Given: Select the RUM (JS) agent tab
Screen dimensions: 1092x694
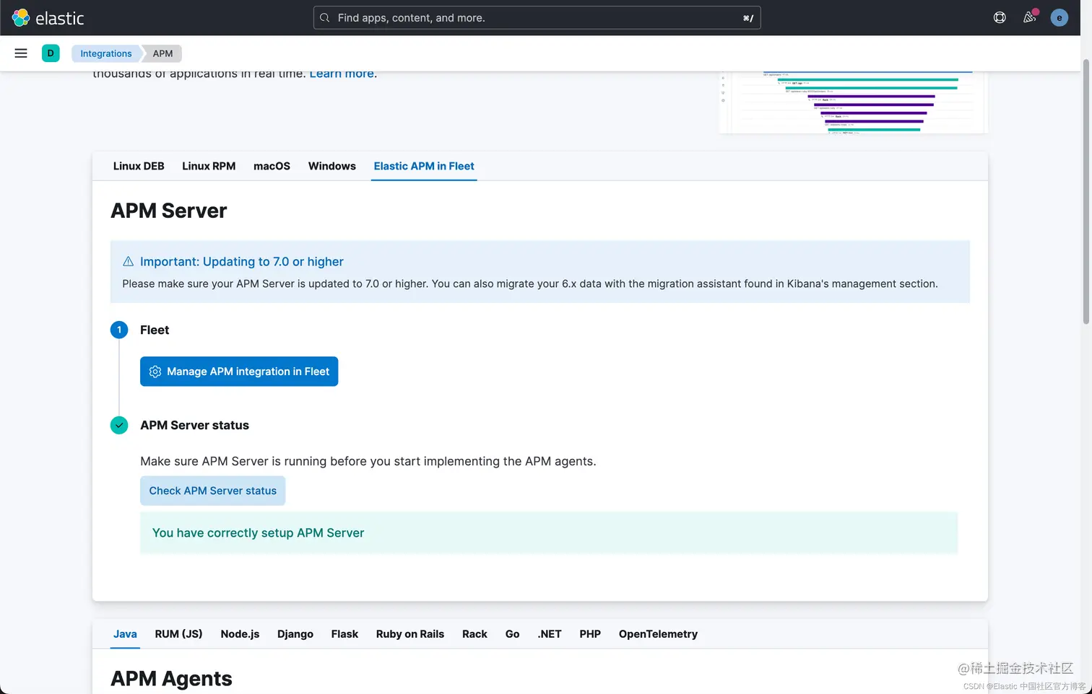Looking at the screenshot, I should click(178, 634).
